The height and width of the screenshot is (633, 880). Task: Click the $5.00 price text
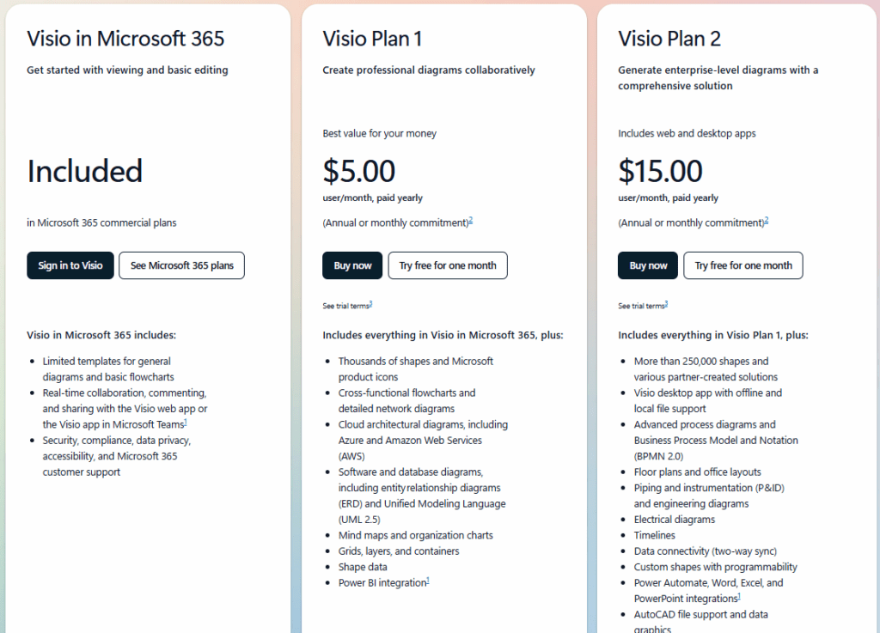(358, 171)
